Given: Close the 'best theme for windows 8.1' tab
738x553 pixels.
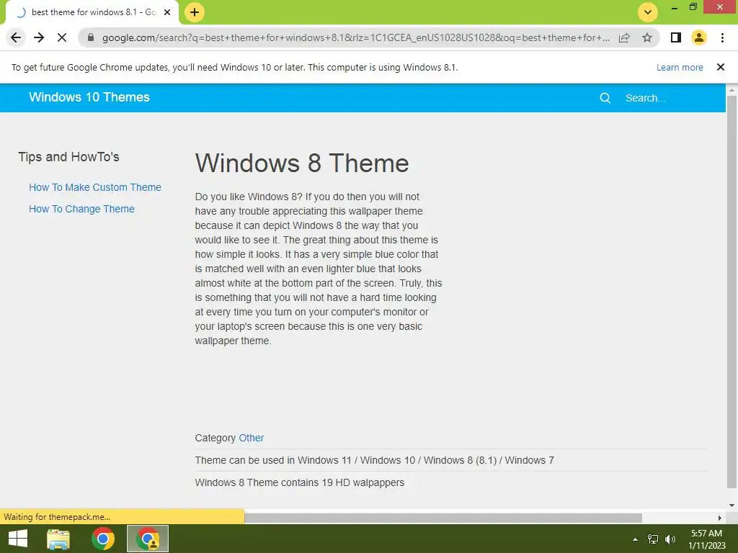Looking at the screenshot, I should (x=167, y=12).
